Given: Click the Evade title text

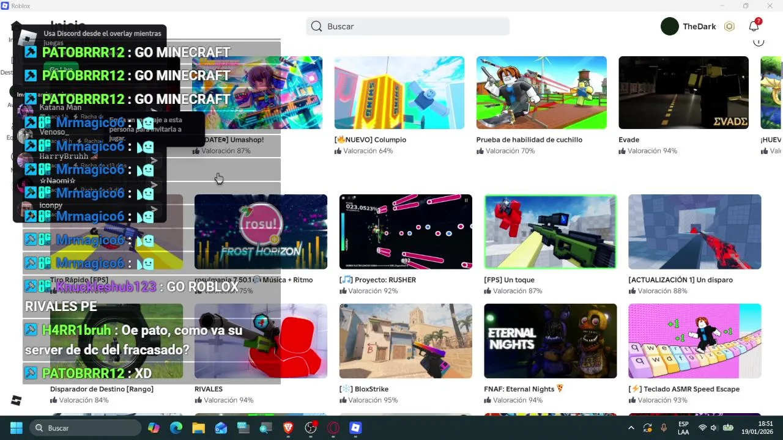Looking at the screenshot, I should point(629,140).
